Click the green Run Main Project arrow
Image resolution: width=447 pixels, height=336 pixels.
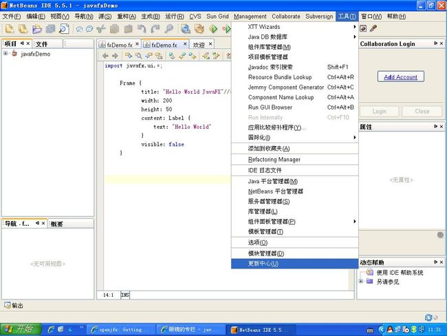click(x=213, y=29)
